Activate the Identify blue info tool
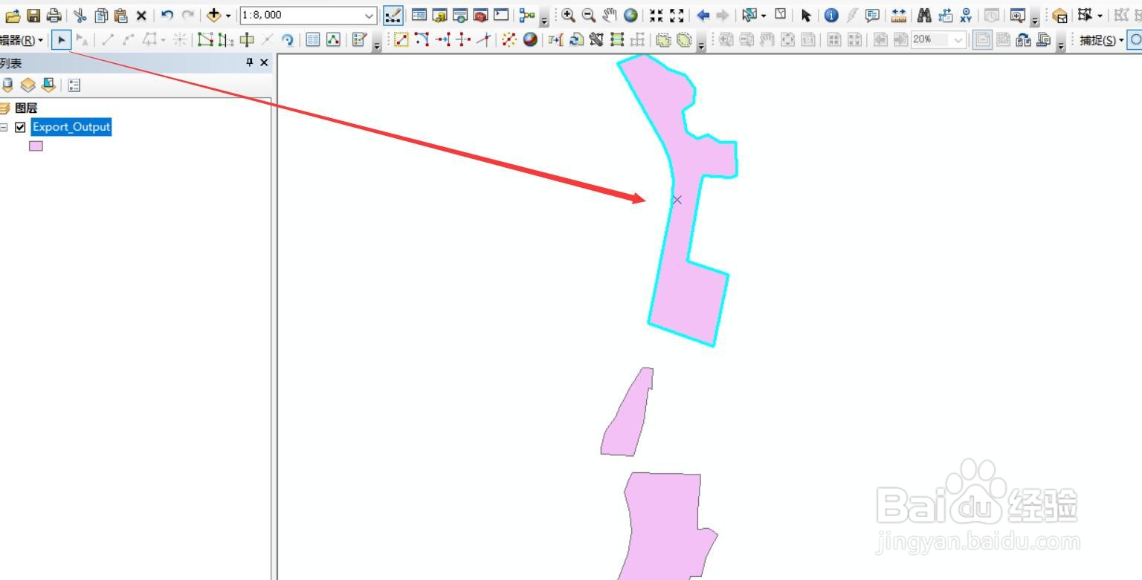The height and width of the screenshot is (580, 1142). (x=831, y=15)
